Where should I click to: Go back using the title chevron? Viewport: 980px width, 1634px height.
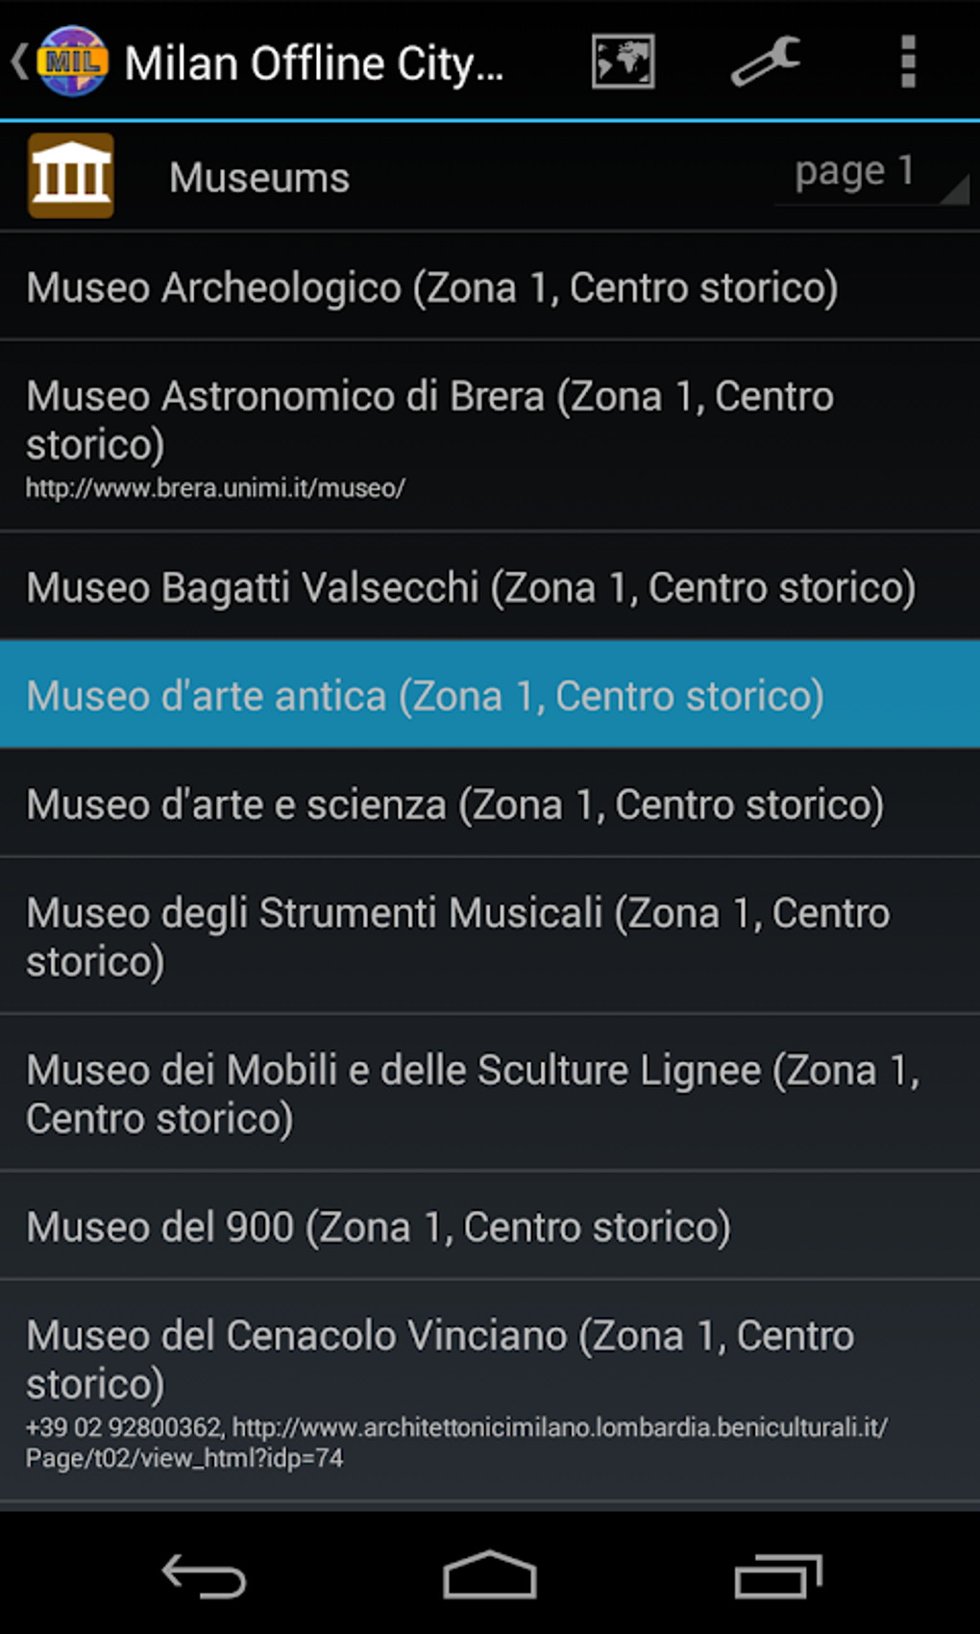pyautogui.click(x=19, y=62)
